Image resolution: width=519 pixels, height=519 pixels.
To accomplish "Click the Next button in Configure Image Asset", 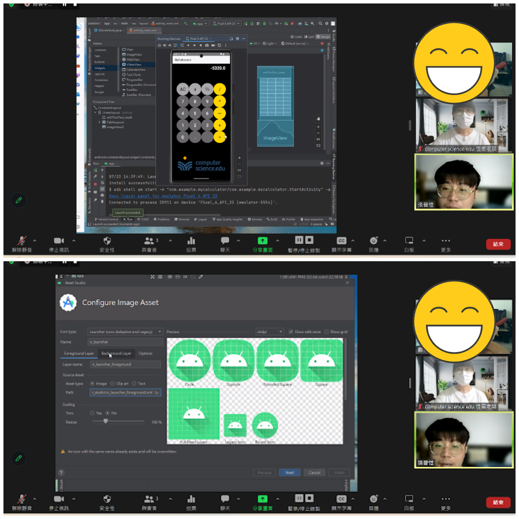I will click(290, 473).
